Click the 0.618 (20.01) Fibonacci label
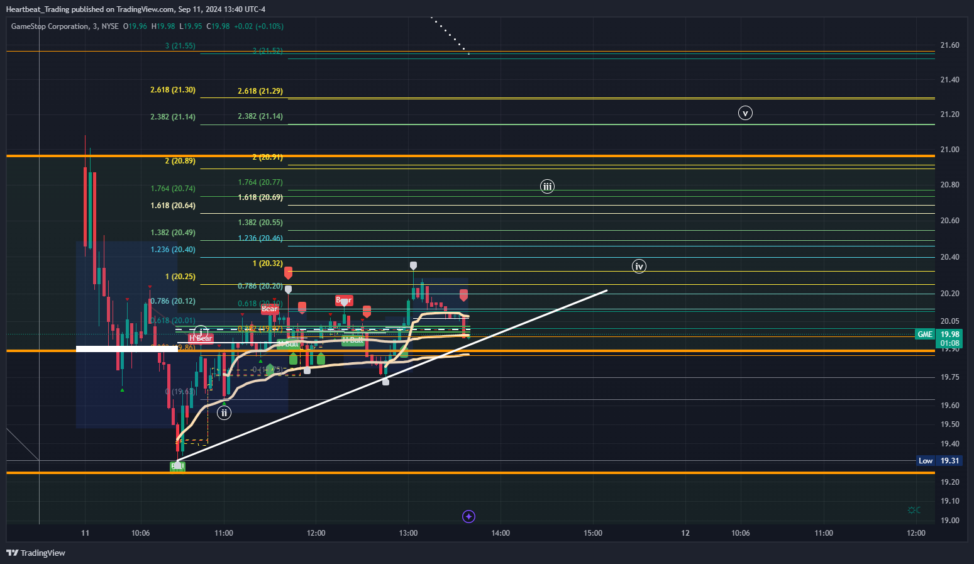Image resolution: width=974 pixels, height=564 pixels. pos(173,321)
